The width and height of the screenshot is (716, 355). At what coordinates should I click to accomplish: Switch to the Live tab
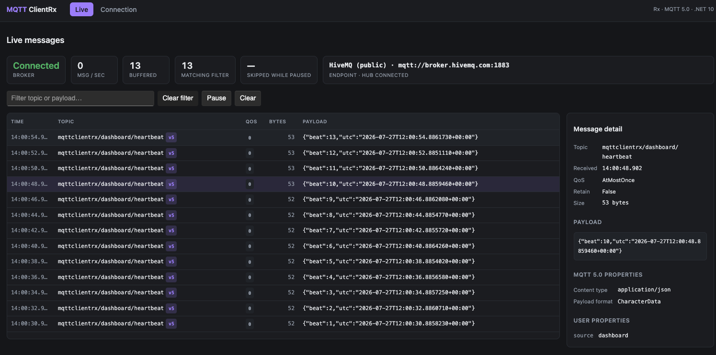click(81, 10)
